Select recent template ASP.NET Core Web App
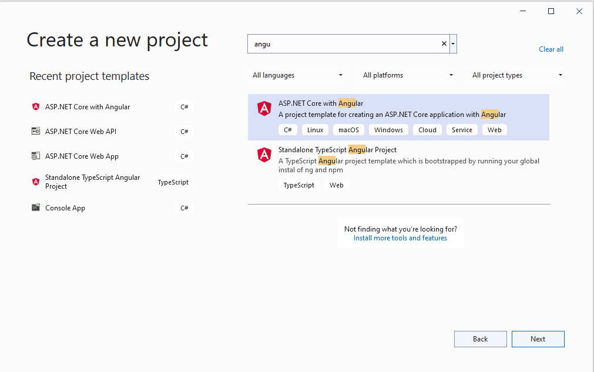This screenshot has width=594, height=372. (x=112, y=156)
